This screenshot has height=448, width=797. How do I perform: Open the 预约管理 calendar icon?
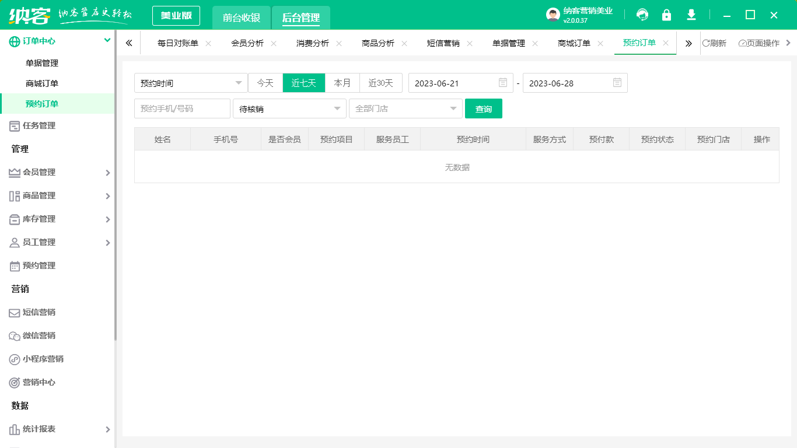coord(13,265)
